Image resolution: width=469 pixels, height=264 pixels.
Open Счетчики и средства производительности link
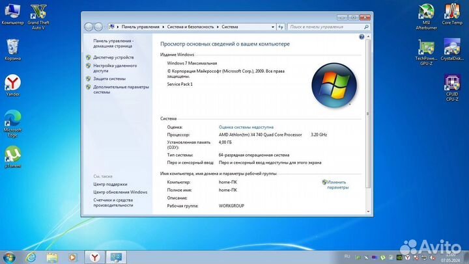(113, 202)
